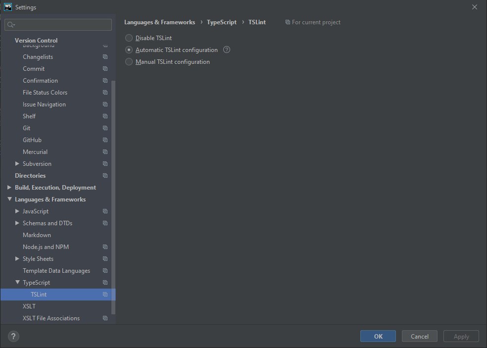
Task: Click project-level icon beside GitHub
Action: [x=105, y=140]
